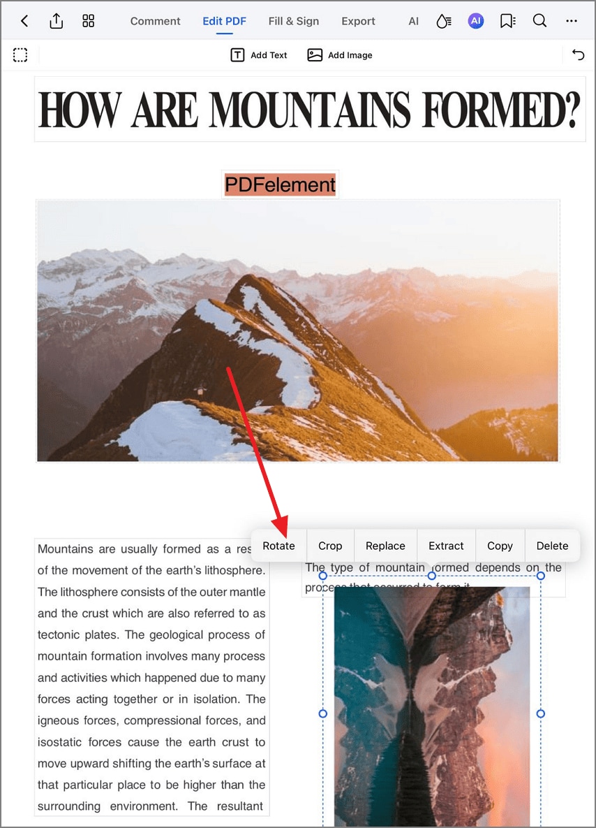
Task: Click the search magnifier icon
Action: click(539, 20)
